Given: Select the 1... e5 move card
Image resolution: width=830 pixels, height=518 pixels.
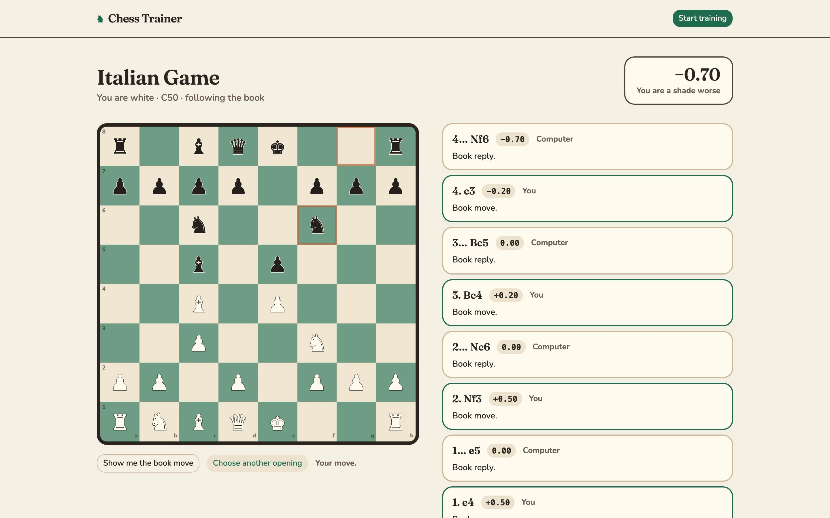Looking at the screenshot, I should pyautogui.click(x=587, y=458).
